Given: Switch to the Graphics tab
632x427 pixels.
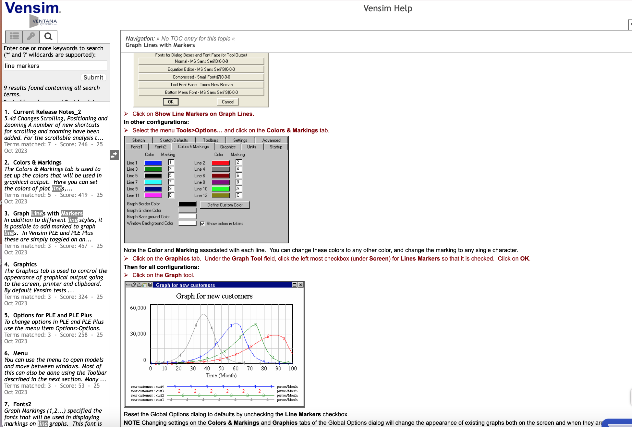Looking at the screenshot, I should [x=228, y=147].
